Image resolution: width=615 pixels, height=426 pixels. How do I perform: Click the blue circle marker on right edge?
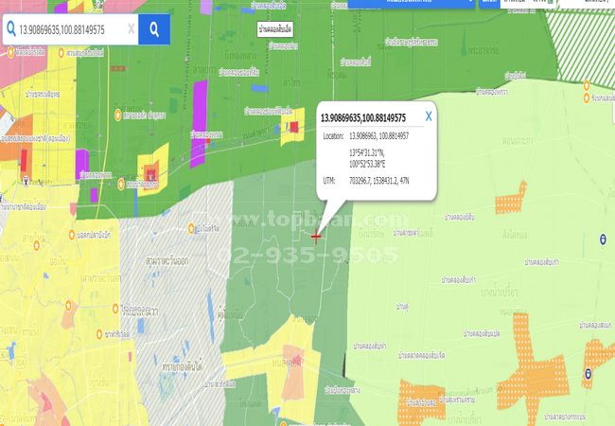coord(603,238)
